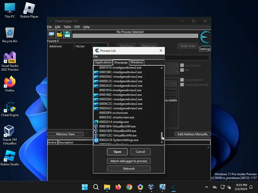Switch to the Processes tab
The image size is (258, 193).
tap(121, 62)
